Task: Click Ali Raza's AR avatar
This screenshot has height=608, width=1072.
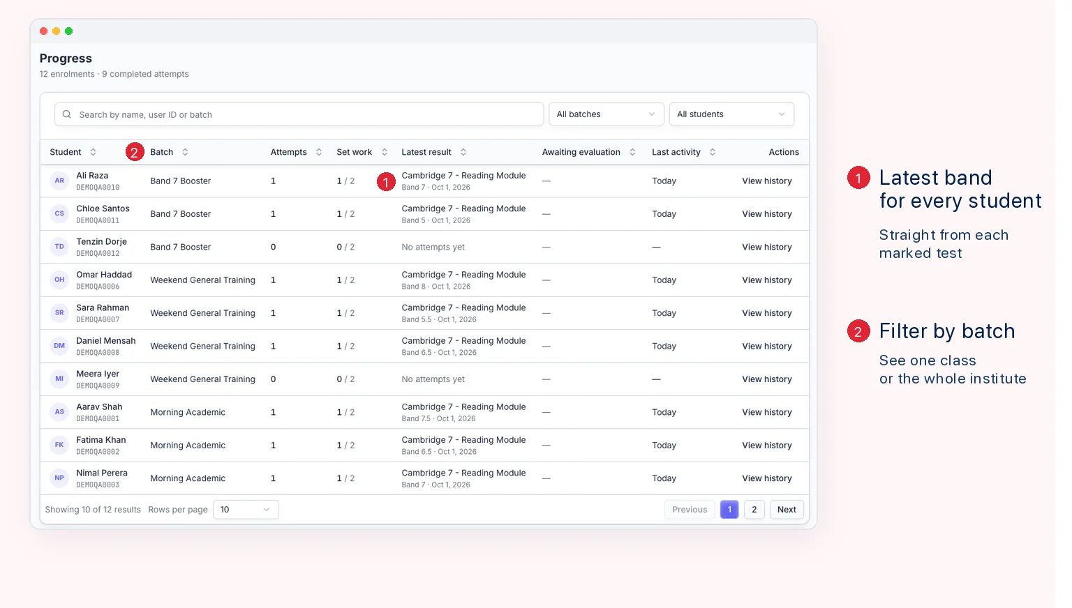Action: pyautogui.click(x=59, y=181)
